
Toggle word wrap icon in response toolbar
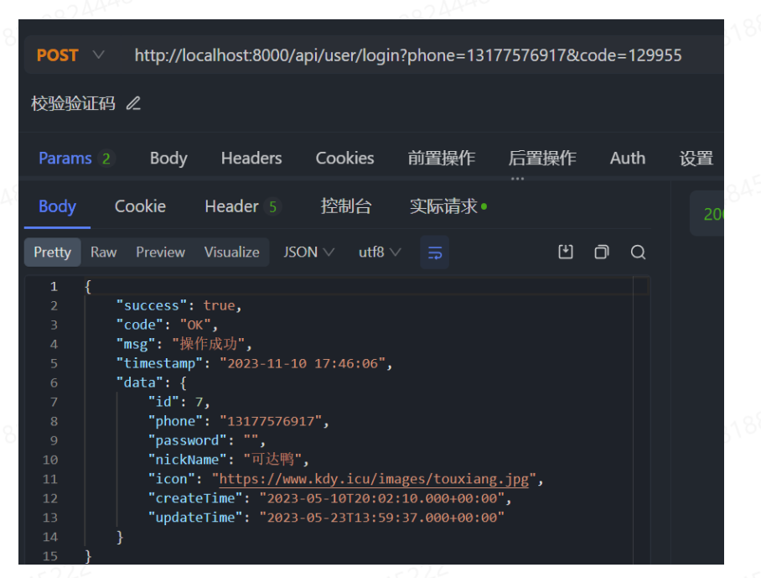pyautogui.click(x=435, y=253)
